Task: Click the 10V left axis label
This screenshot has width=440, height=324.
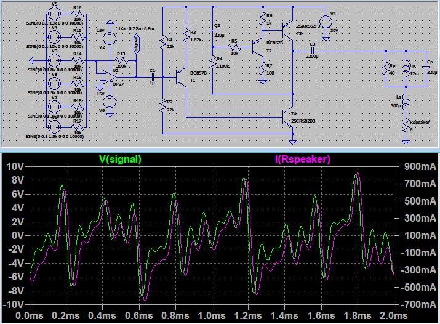Action: [15, 166]
